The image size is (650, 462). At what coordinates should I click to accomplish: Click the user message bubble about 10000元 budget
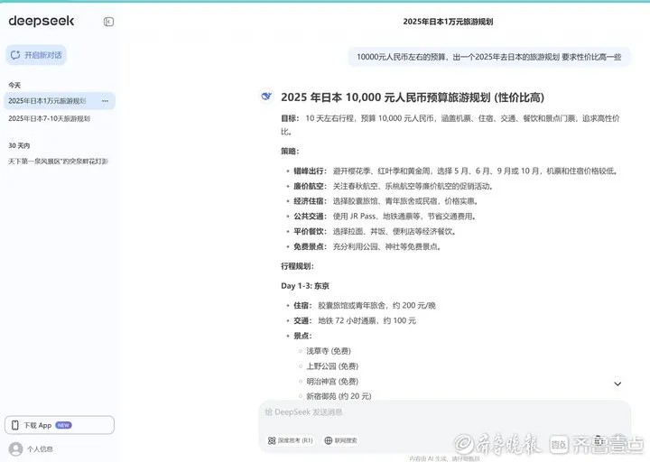(x=489, y=57)
